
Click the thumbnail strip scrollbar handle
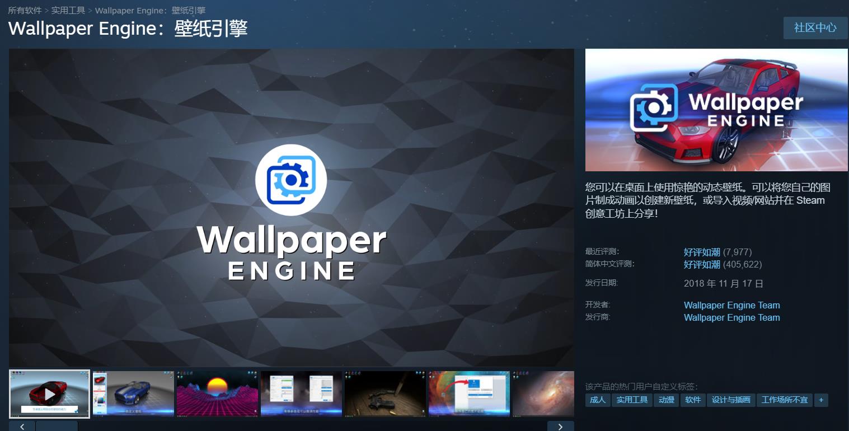(57, 427)
